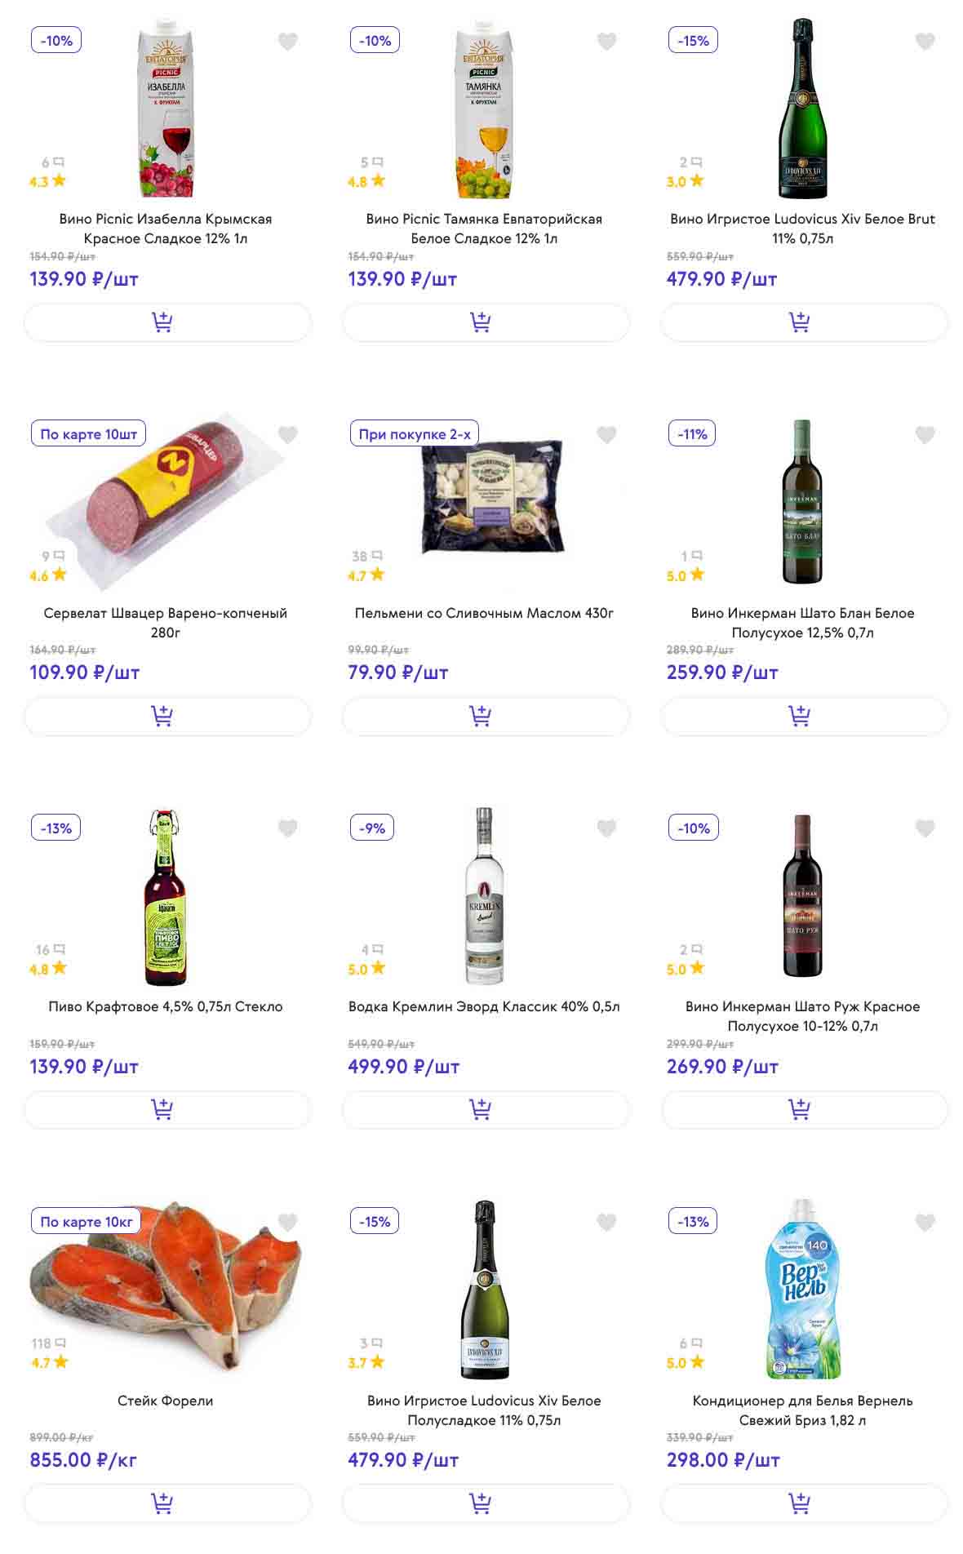
Task: Click the 'По карте 10шт' badge
Action: pos(88,434)
